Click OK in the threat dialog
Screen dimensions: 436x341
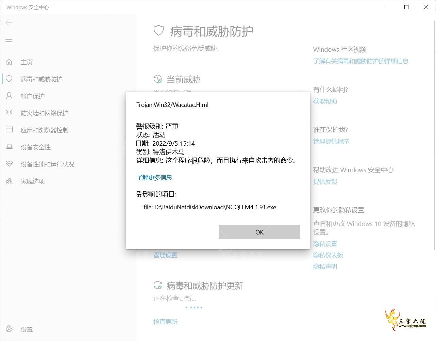[x=259, y=232]
